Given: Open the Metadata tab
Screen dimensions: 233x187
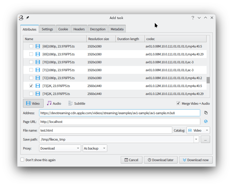Looking at the screenshot, I should click(117, 29).
